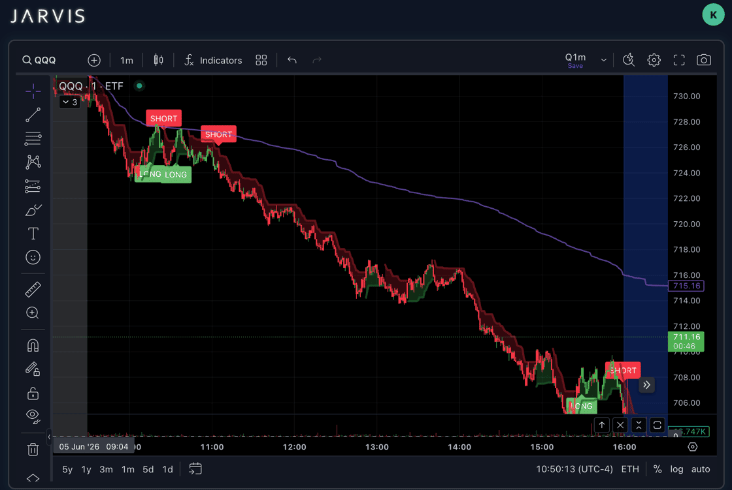Image resolution: width=732 pixels, height=490 pixels.
Task: Click the green market status dot
Action: pyautogui.click(x=139, y=85)
